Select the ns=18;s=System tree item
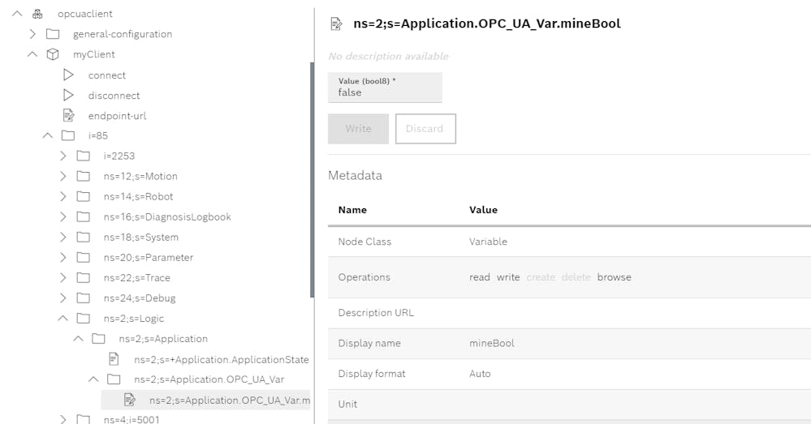Image resolution: width=811 pixels, height=424 pixels. tap(140, 237)
